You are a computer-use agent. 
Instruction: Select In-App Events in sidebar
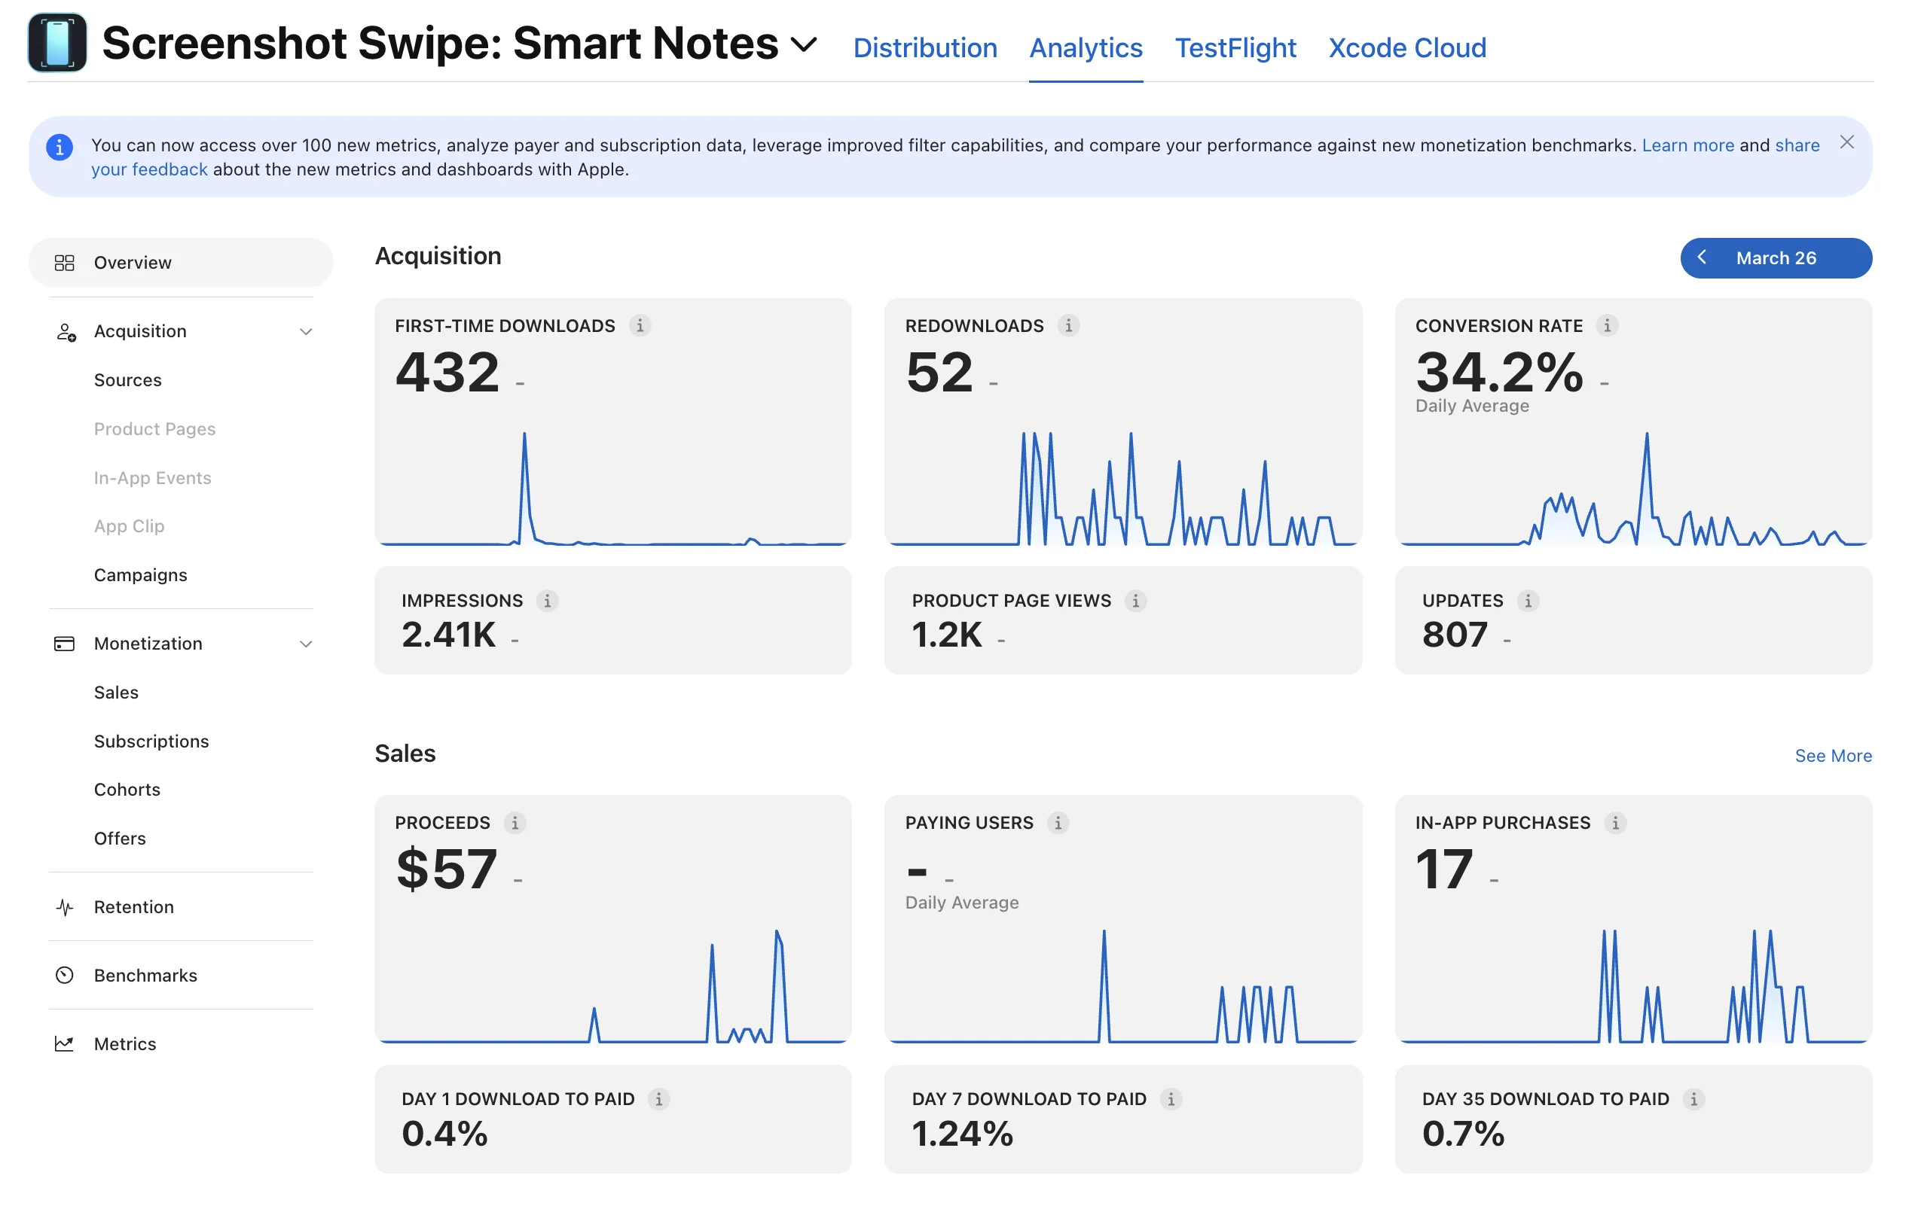pyautogui.click(x=152, y=477)
